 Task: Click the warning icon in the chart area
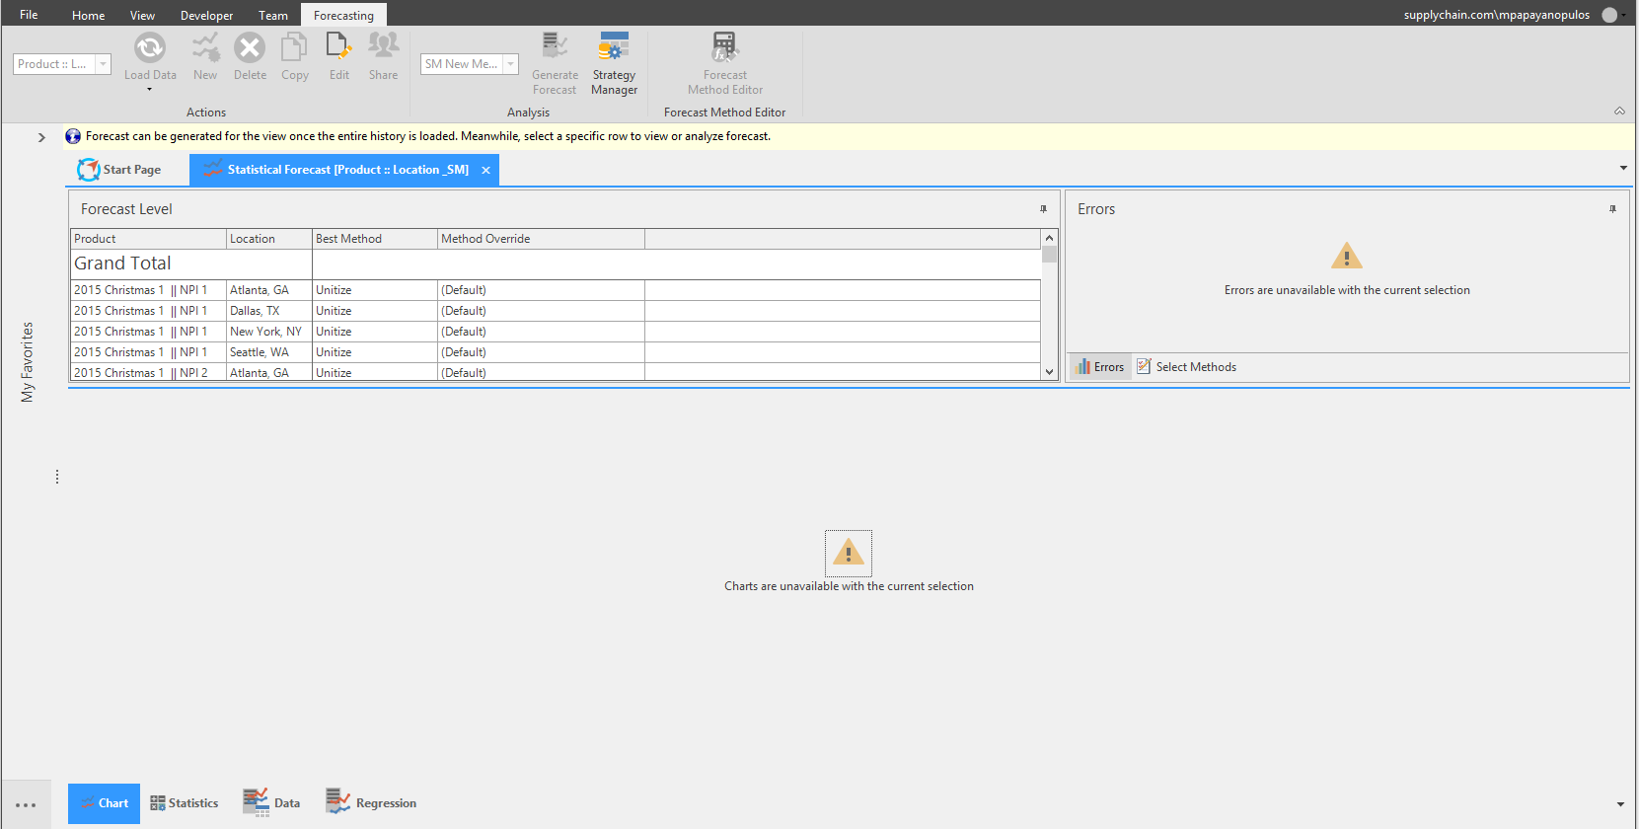[x=849, y=552]
